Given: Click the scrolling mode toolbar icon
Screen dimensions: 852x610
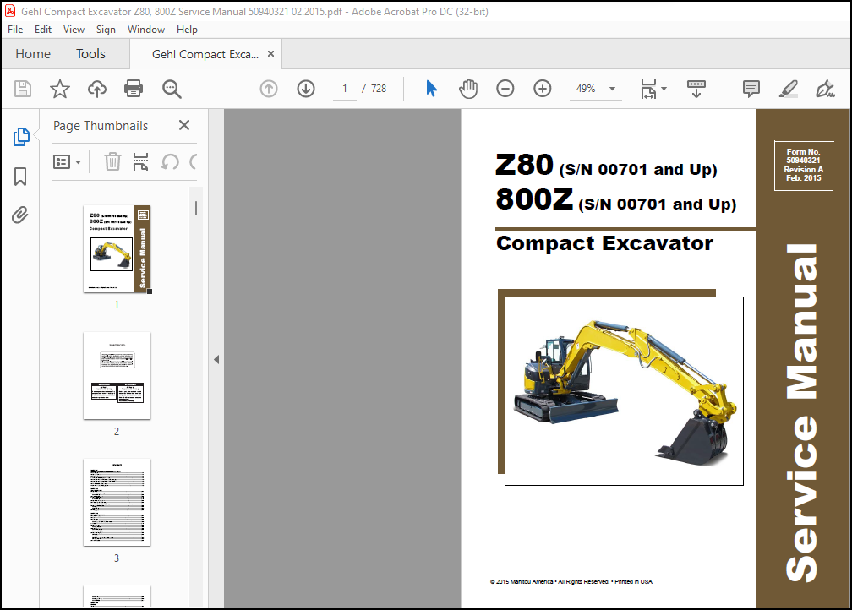Looking at the screenshot, I should (x=696, y=89).
